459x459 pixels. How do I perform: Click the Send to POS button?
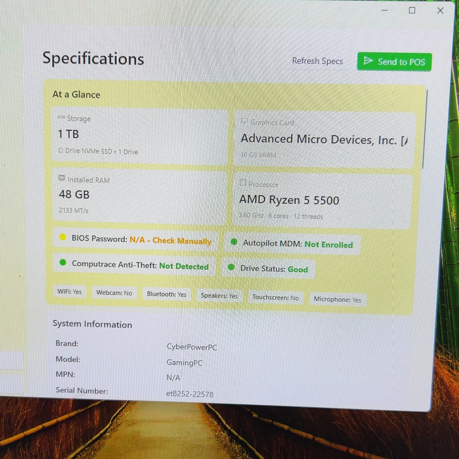click(394, 62)
